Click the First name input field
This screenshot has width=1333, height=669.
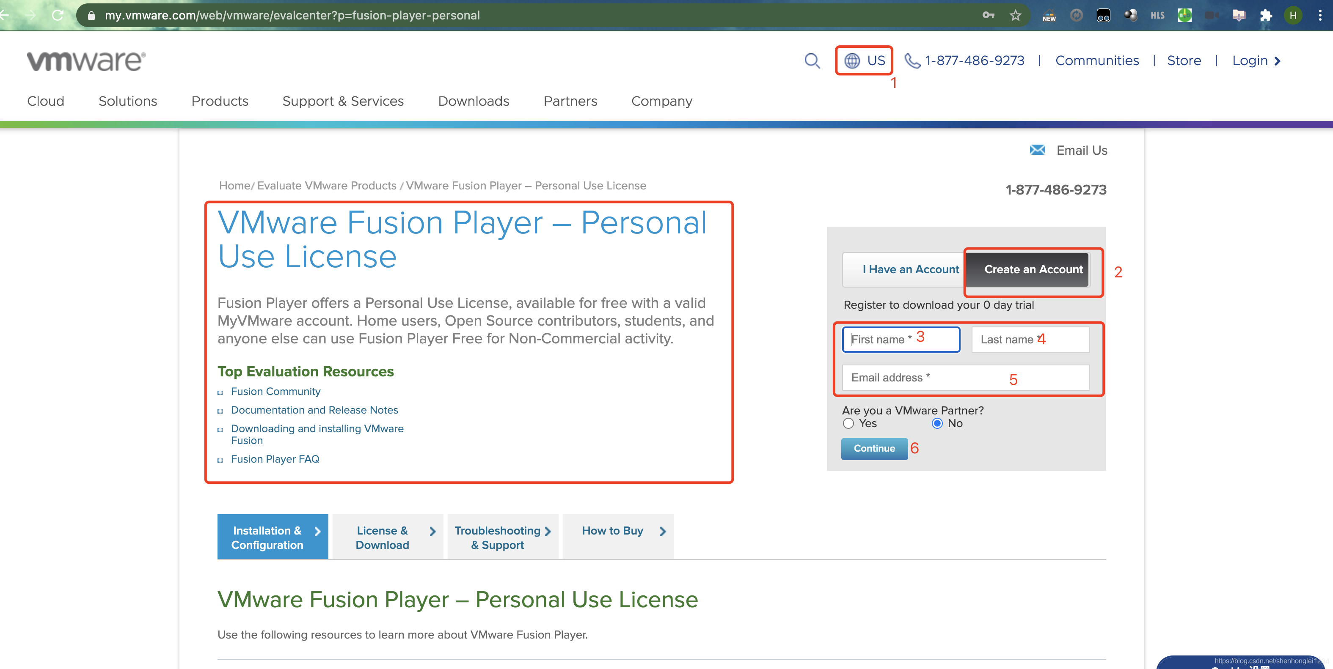pyautogui.click(x=901, y=339)
